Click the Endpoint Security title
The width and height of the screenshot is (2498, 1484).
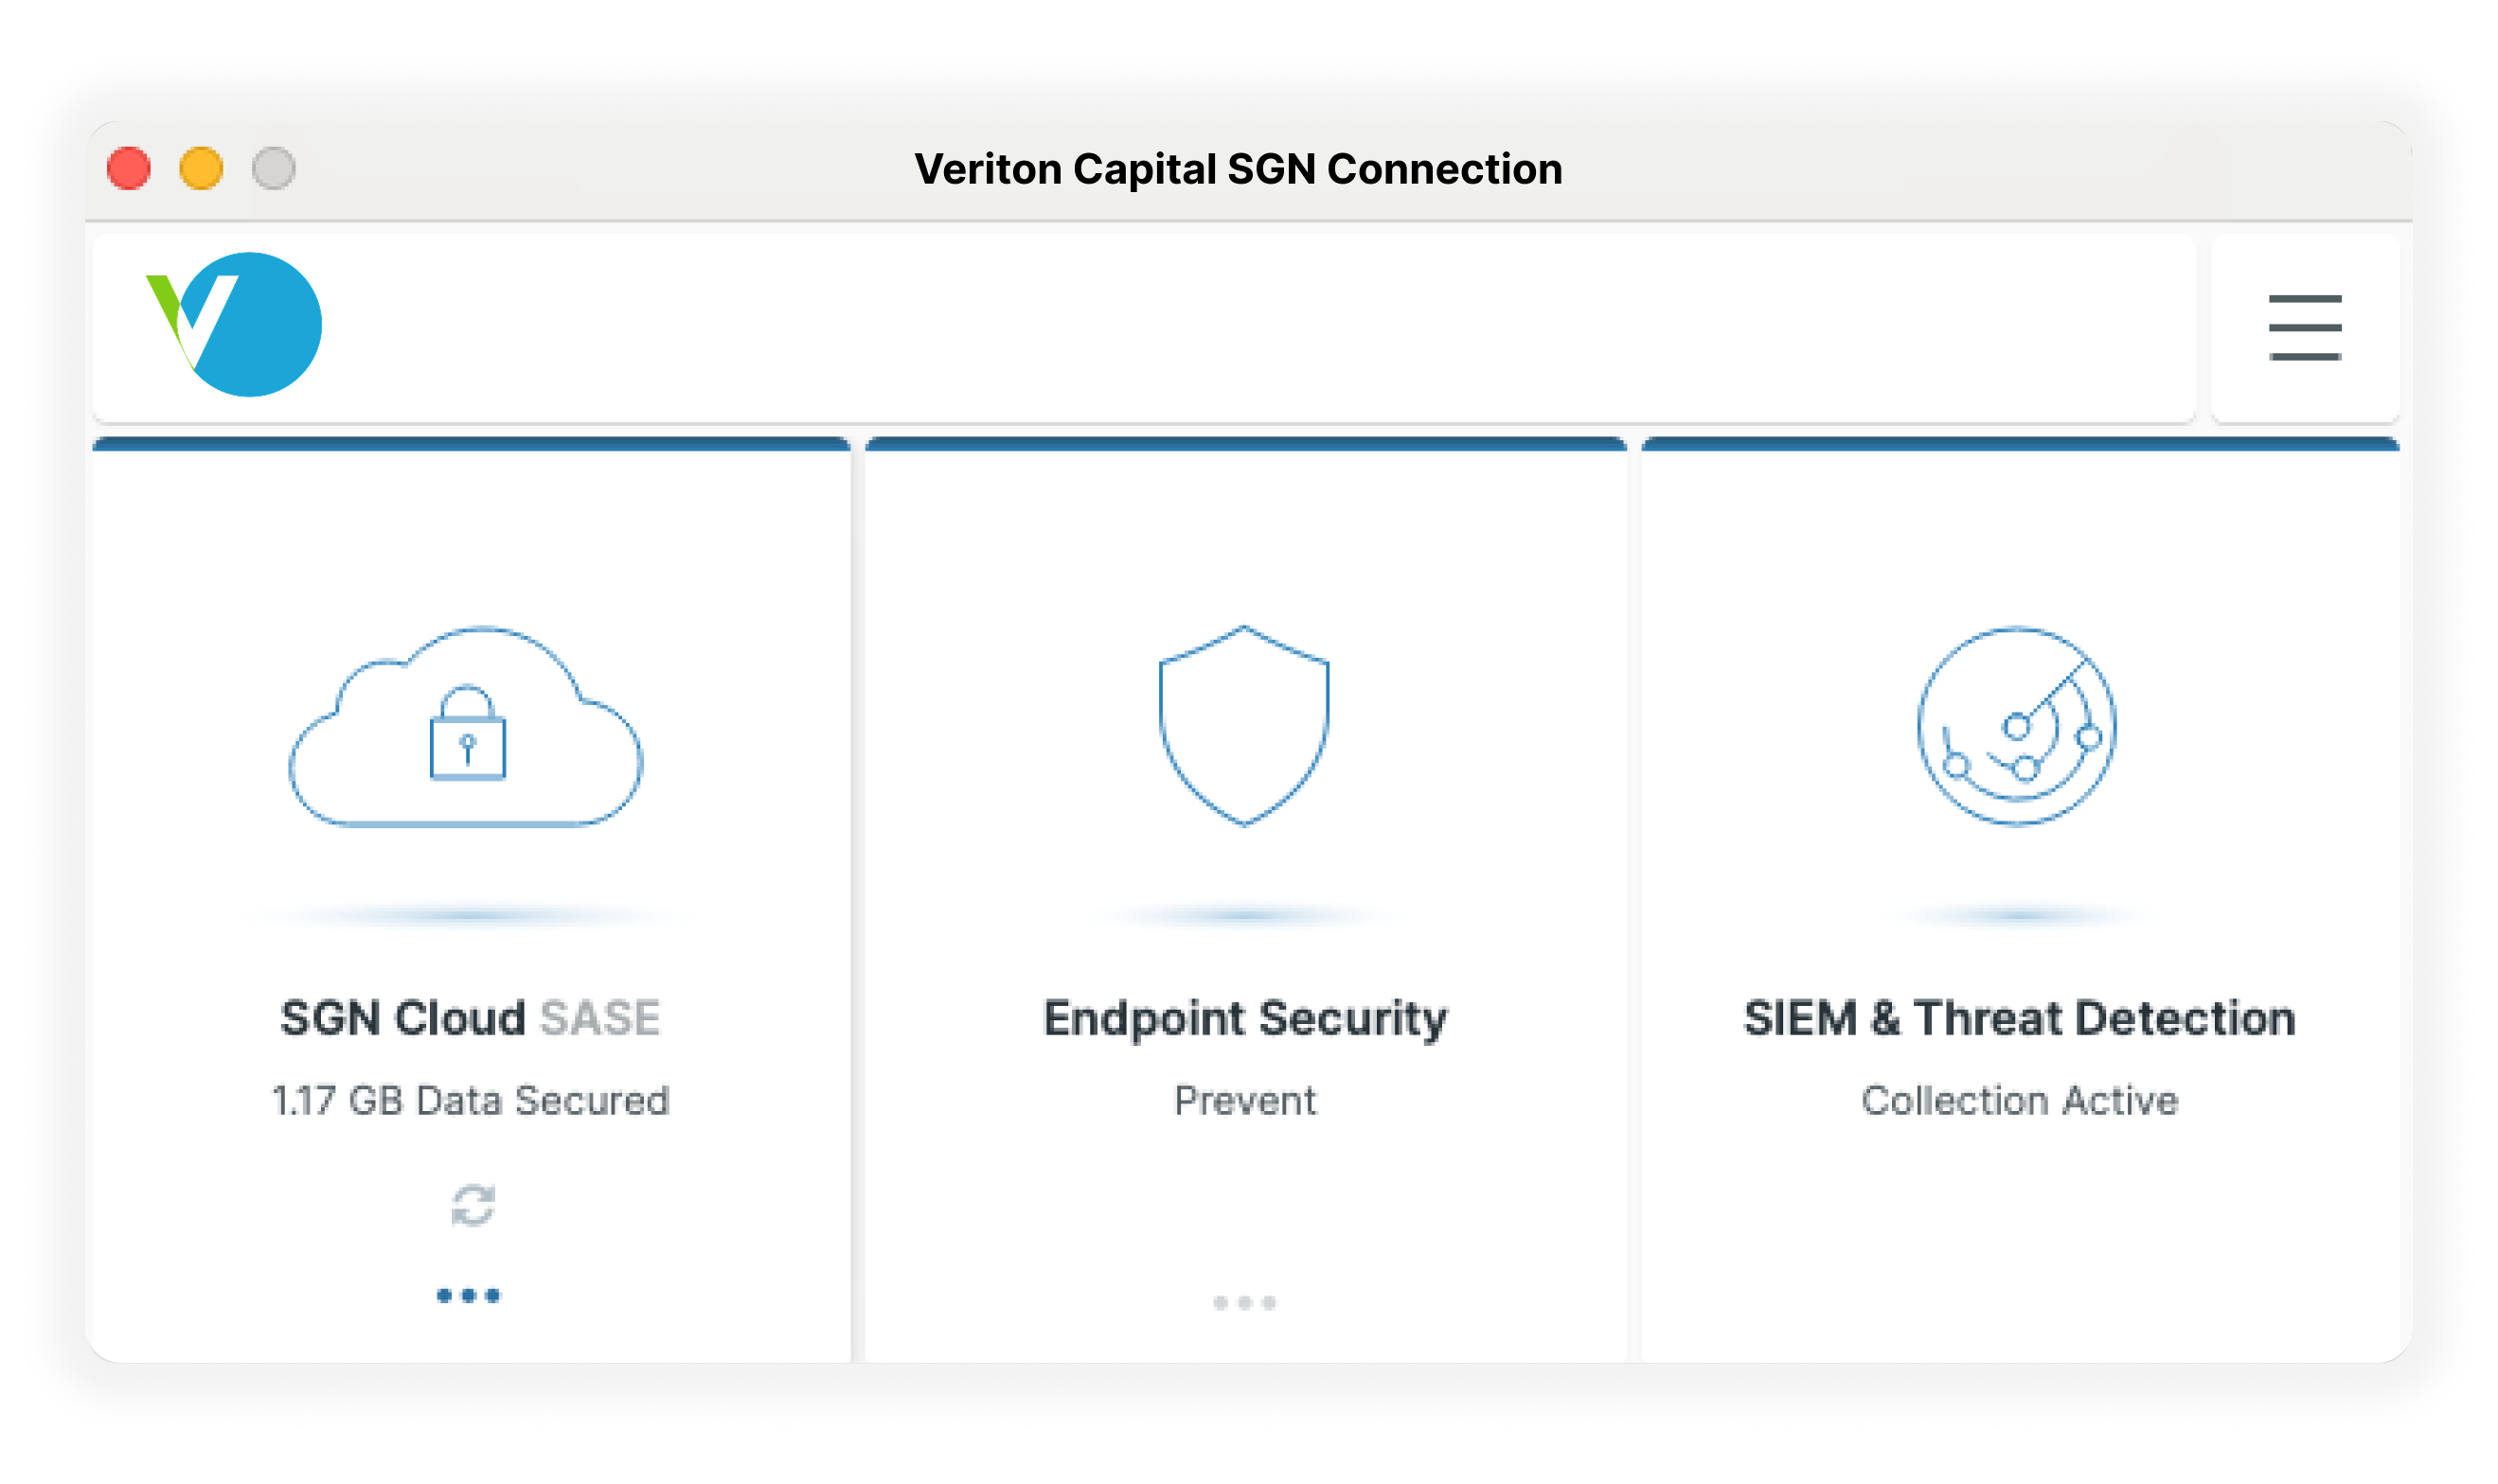click(x=1244, y=1020)
